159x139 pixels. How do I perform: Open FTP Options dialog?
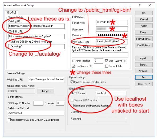pyautogui.click(x=144, y=39)
